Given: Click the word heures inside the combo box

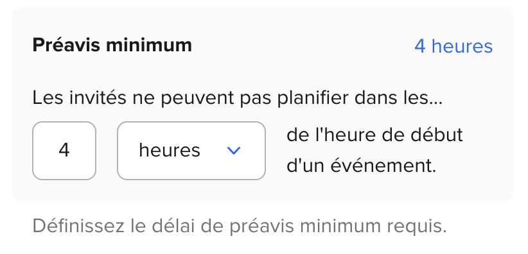Looking at the screenshot, I should click(170, 150).
